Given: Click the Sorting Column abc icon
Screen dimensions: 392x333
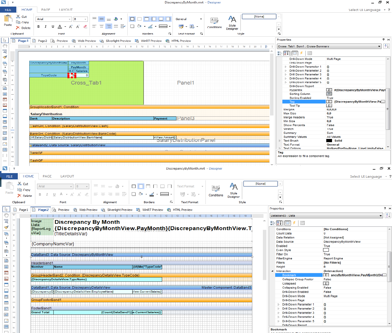Looking at the screenshot, I should coord(329,94).
